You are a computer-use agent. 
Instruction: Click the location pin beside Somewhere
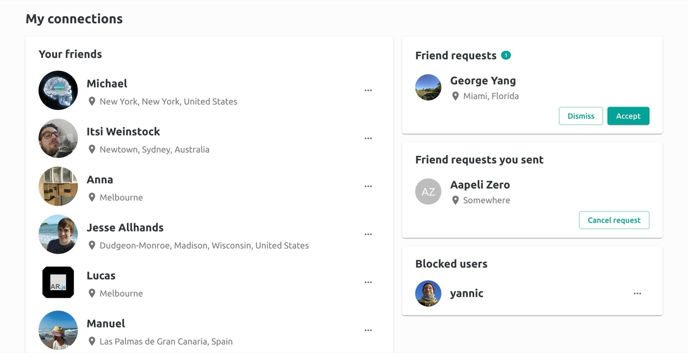pyautogui.click(x=455, y=200)
